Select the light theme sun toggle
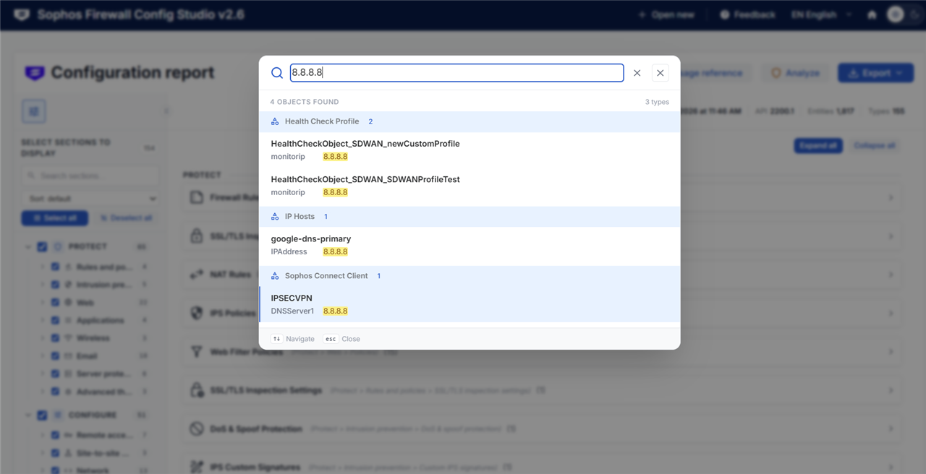The height and width of the screenshot is (474, 926). coord(896,14)
